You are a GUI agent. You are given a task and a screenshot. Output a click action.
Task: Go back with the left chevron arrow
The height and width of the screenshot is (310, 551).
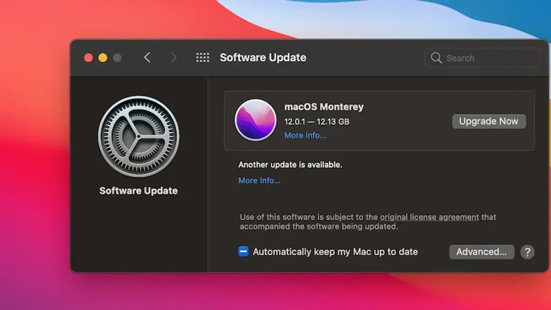[x=147, y=57]
